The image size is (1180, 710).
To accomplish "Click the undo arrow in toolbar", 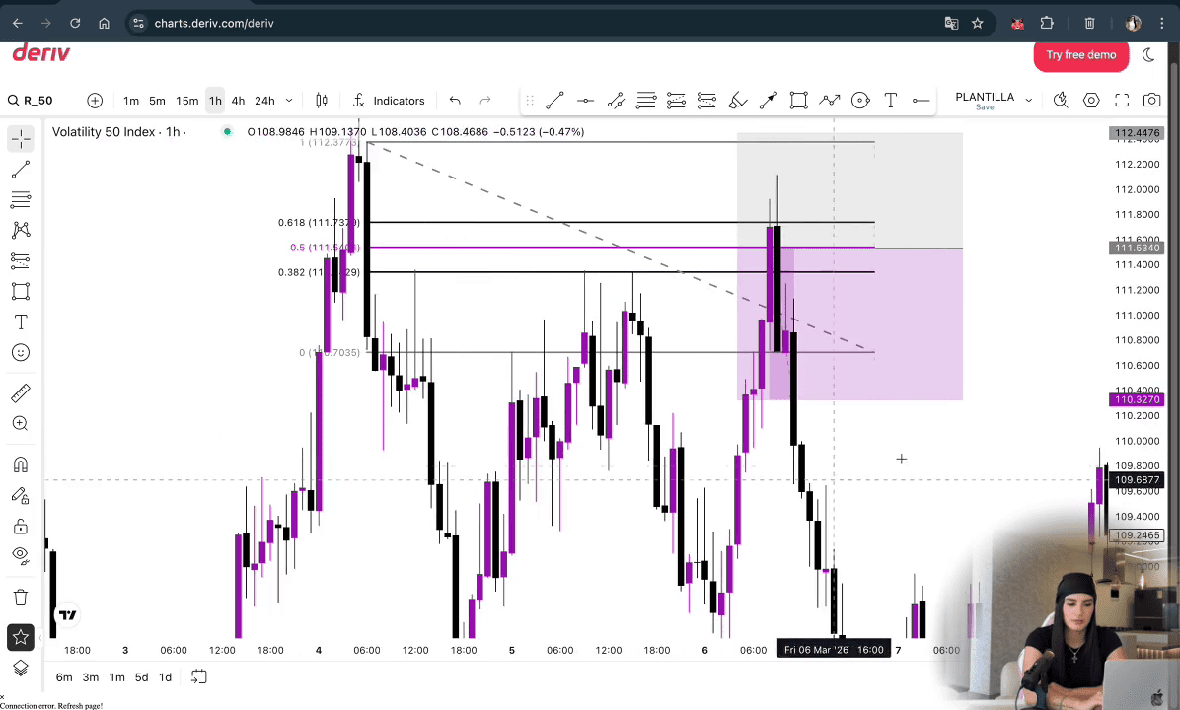I will [455, 100].
